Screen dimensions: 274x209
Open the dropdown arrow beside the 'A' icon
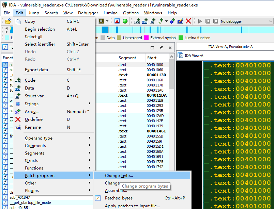[107, 21]
